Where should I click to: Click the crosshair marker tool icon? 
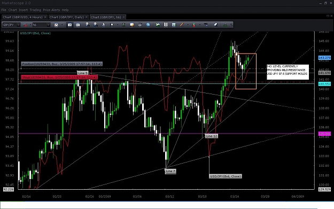pyautogui.click(x=112, y=25)
